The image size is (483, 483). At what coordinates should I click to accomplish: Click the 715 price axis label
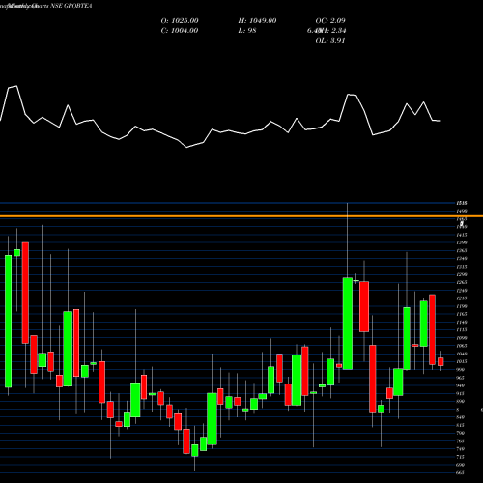coord(461,457)
